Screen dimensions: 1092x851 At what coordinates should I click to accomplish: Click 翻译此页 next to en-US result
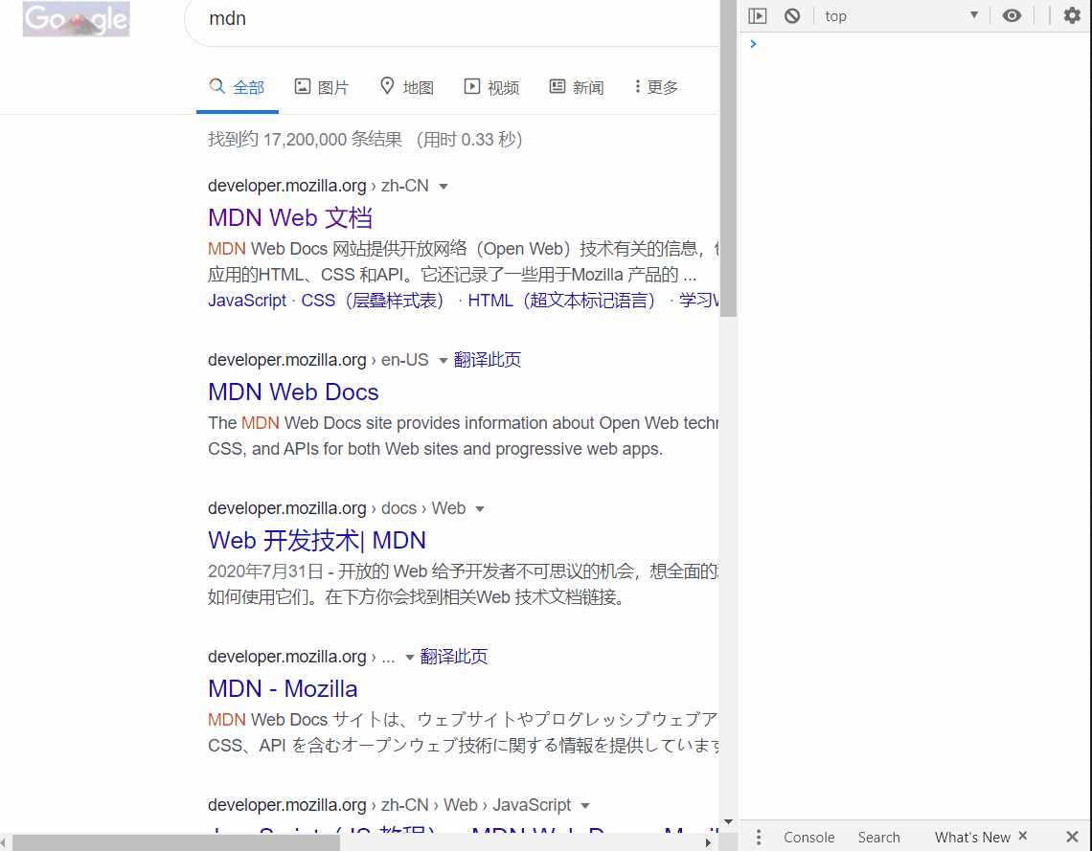488,360
